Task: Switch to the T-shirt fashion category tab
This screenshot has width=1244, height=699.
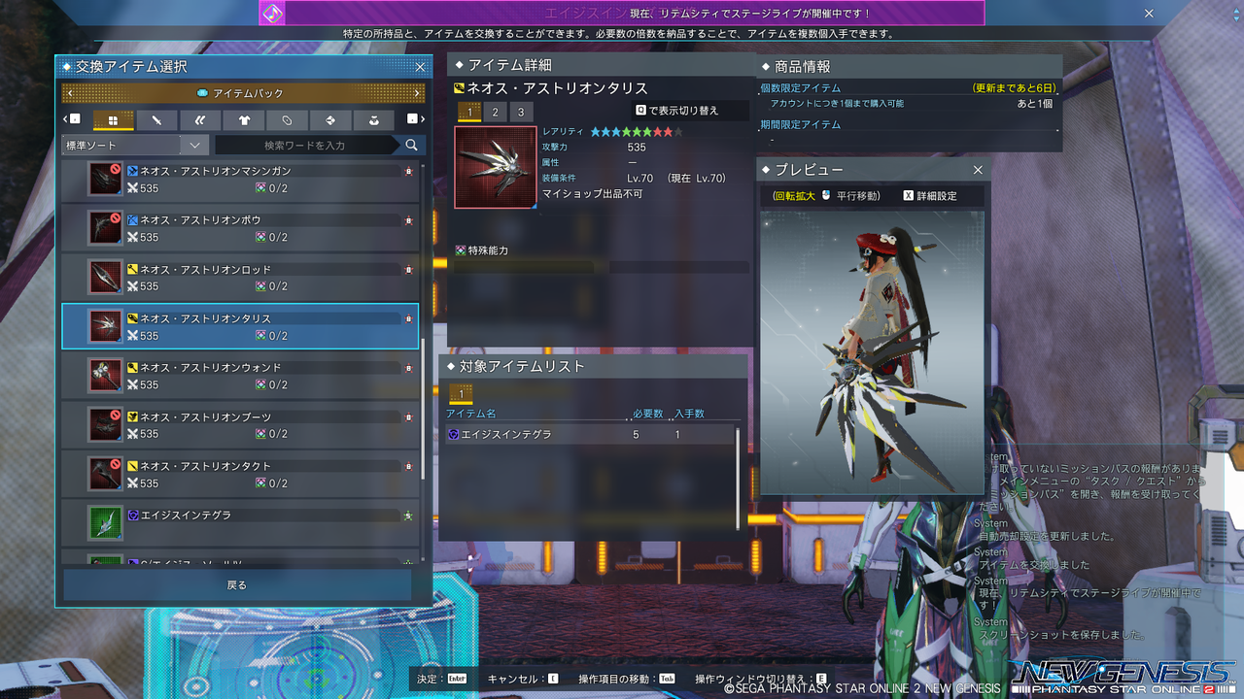Action: point(243,120)
